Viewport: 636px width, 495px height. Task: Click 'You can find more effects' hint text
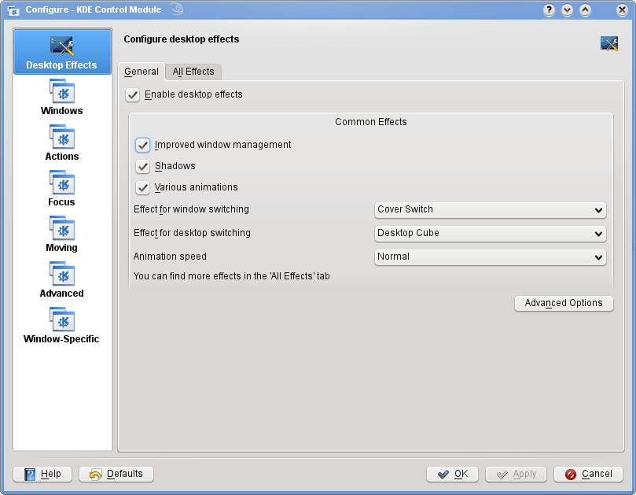point(232,276)
